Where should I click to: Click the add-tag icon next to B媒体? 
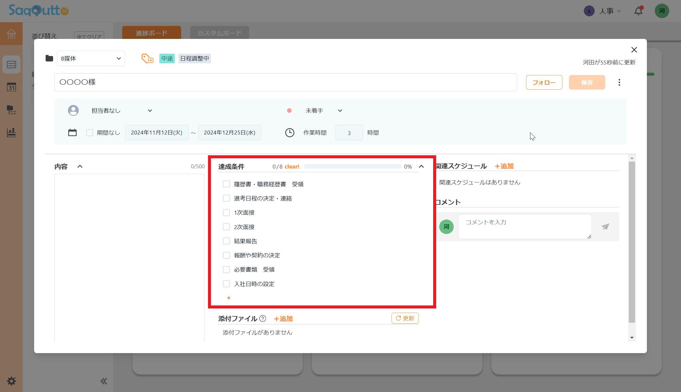point(147,58)
